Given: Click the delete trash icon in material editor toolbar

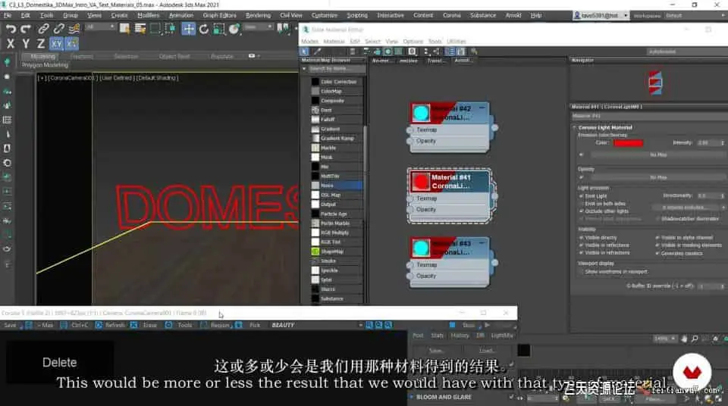Looking at the screenshot, I should (353, 52).
